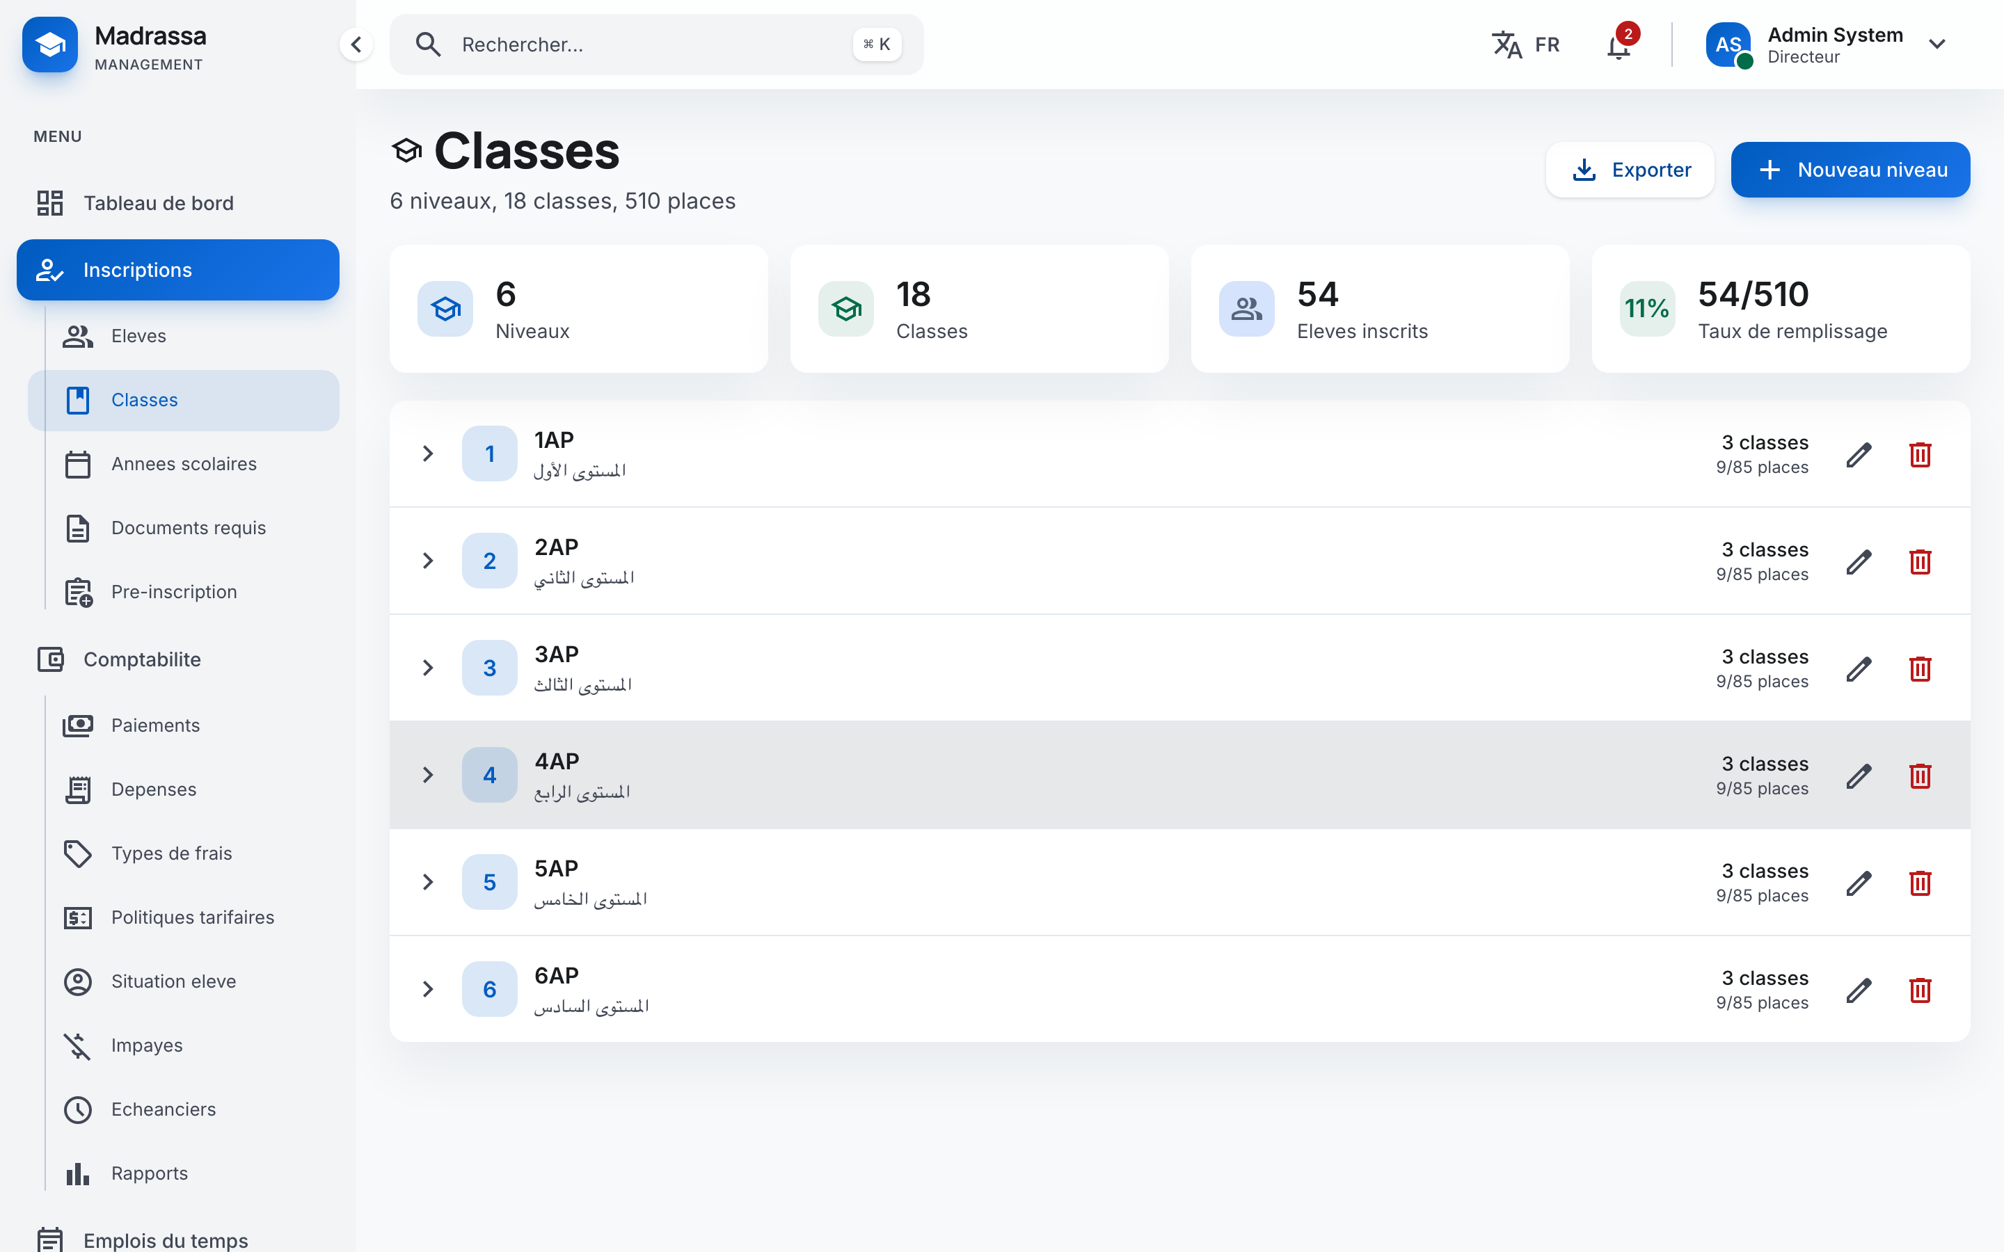Expand the 1AP level row
Screen dimensions: 2004x1252
(427, 454)
